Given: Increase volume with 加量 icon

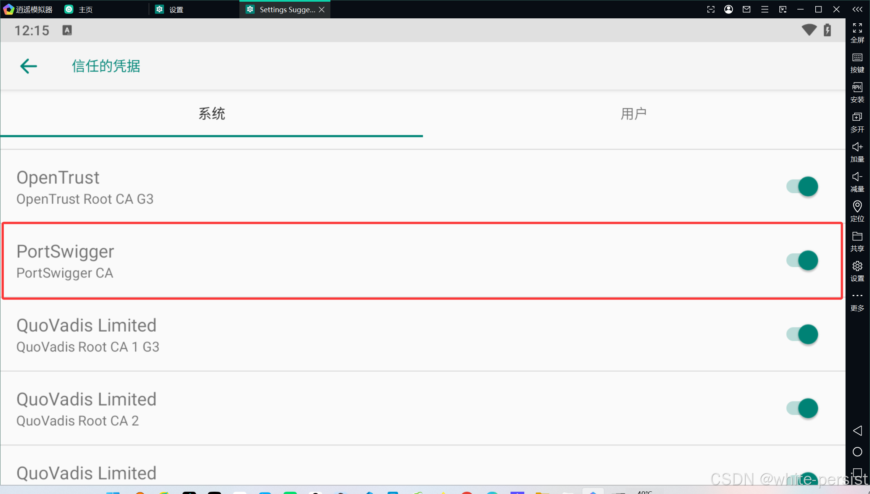Looking at the screenshot, I should point(857,152).
